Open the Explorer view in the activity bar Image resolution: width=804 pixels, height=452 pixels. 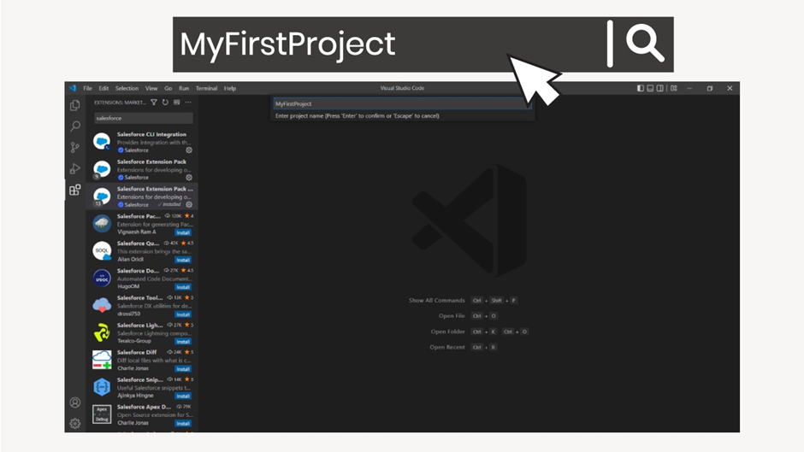click(75, 105)
